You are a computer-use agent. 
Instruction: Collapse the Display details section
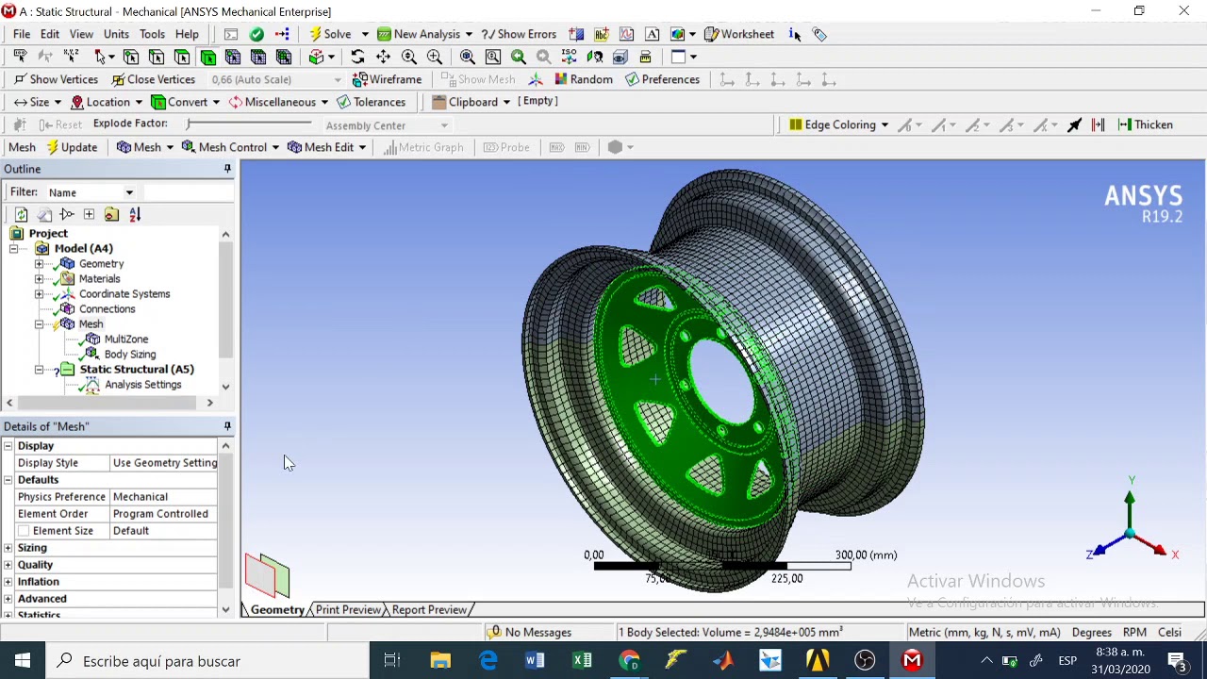coord(8,446)
